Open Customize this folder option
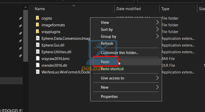 (119, 53)
